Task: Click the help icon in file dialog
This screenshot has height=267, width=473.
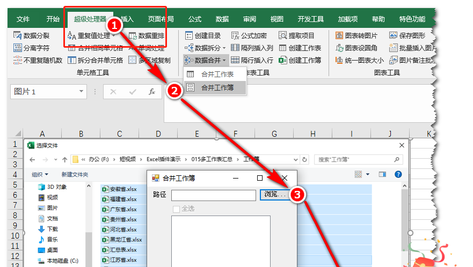Action: click(x=398, y=174)
